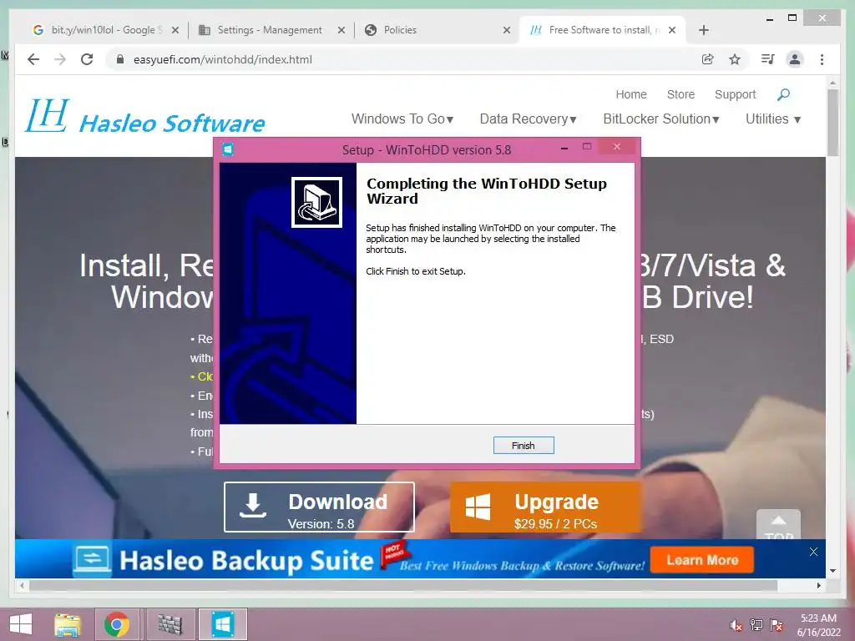
Task: Reload the page with the refresh icon
Action: coord(87,59)
